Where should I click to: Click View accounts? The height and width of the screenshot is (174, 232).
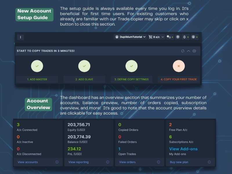point(28,162)
